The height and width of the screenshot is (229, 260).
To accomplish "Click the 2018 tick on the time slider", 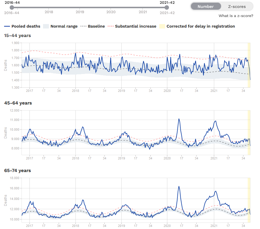I will 49,12.
